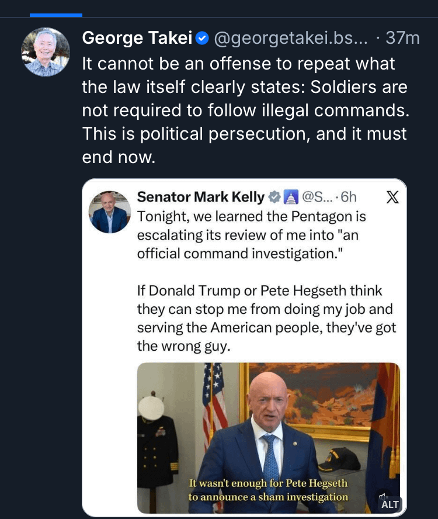438x519 pixels.
Task: Click the truncated @S... handle in embed
Action: 316,198
